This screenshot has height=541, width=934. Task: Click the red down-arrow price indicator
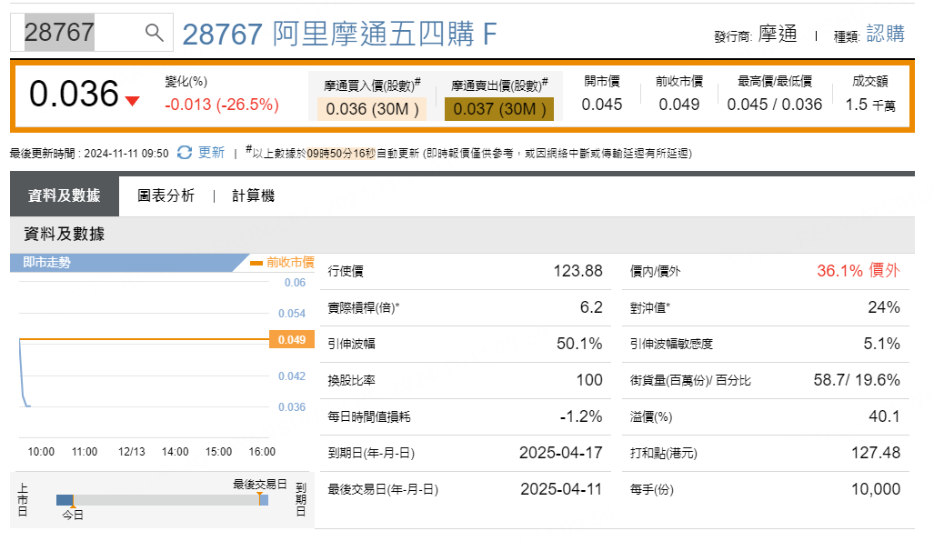[x=133, y=101]
